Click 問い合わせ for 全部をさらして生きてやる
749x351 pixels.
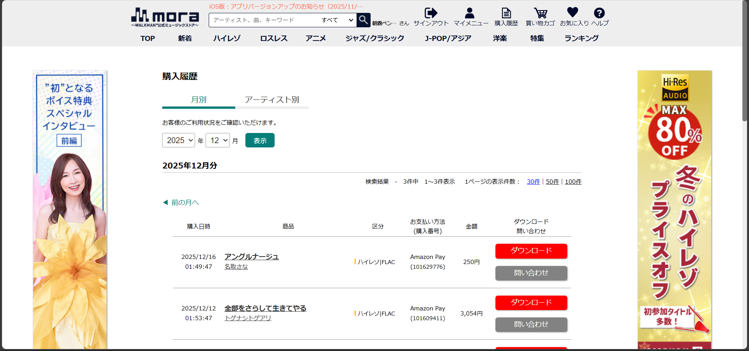pos(531,324)
